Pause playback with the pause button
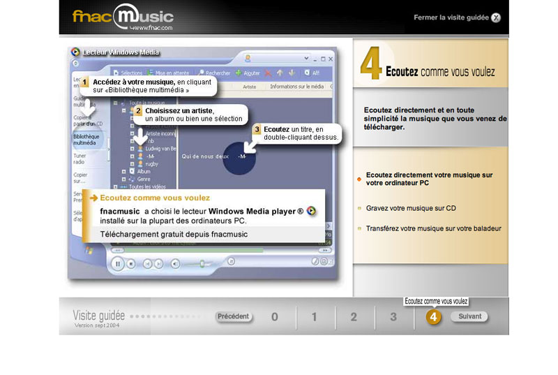 (x=117, y=264)
